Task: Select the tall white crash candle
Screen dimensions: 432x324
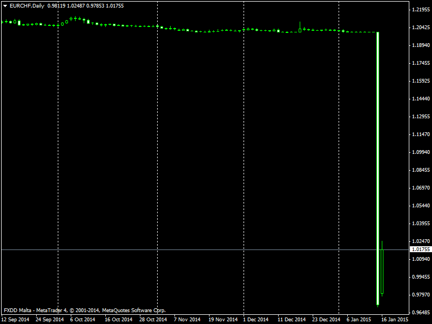Action: point(377,167)
